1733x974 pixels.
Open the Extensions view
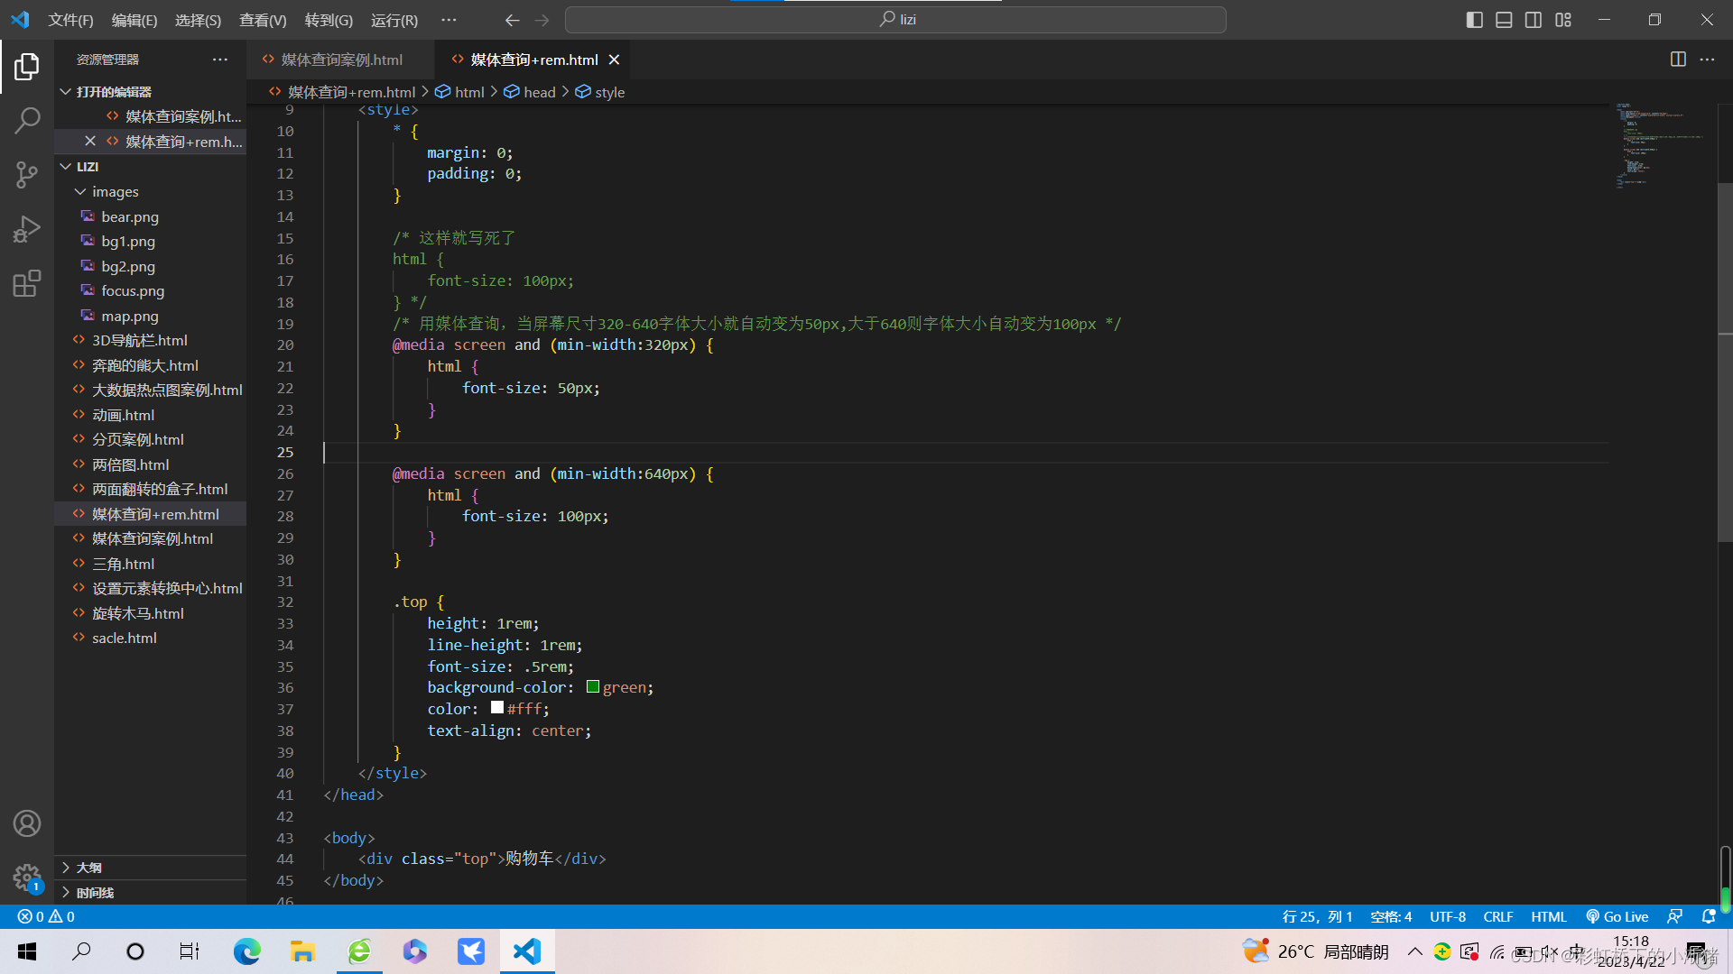(27, 284)
